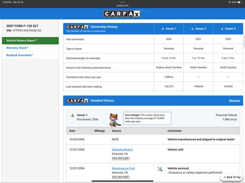This screenshot has width=245, height=183.
Task: Click the Year purchased row label
Action: click(75, 39)
